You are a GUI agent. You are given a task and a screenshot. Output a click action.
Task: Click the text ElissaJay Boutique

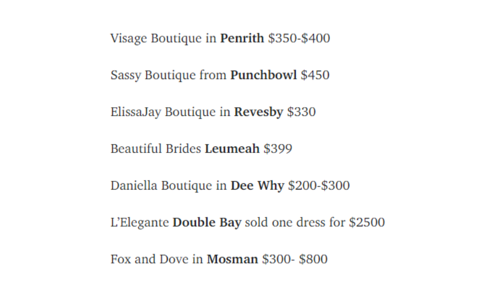click(163, 113)
